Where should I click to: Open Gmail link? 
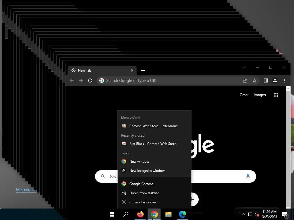[244, 95]
